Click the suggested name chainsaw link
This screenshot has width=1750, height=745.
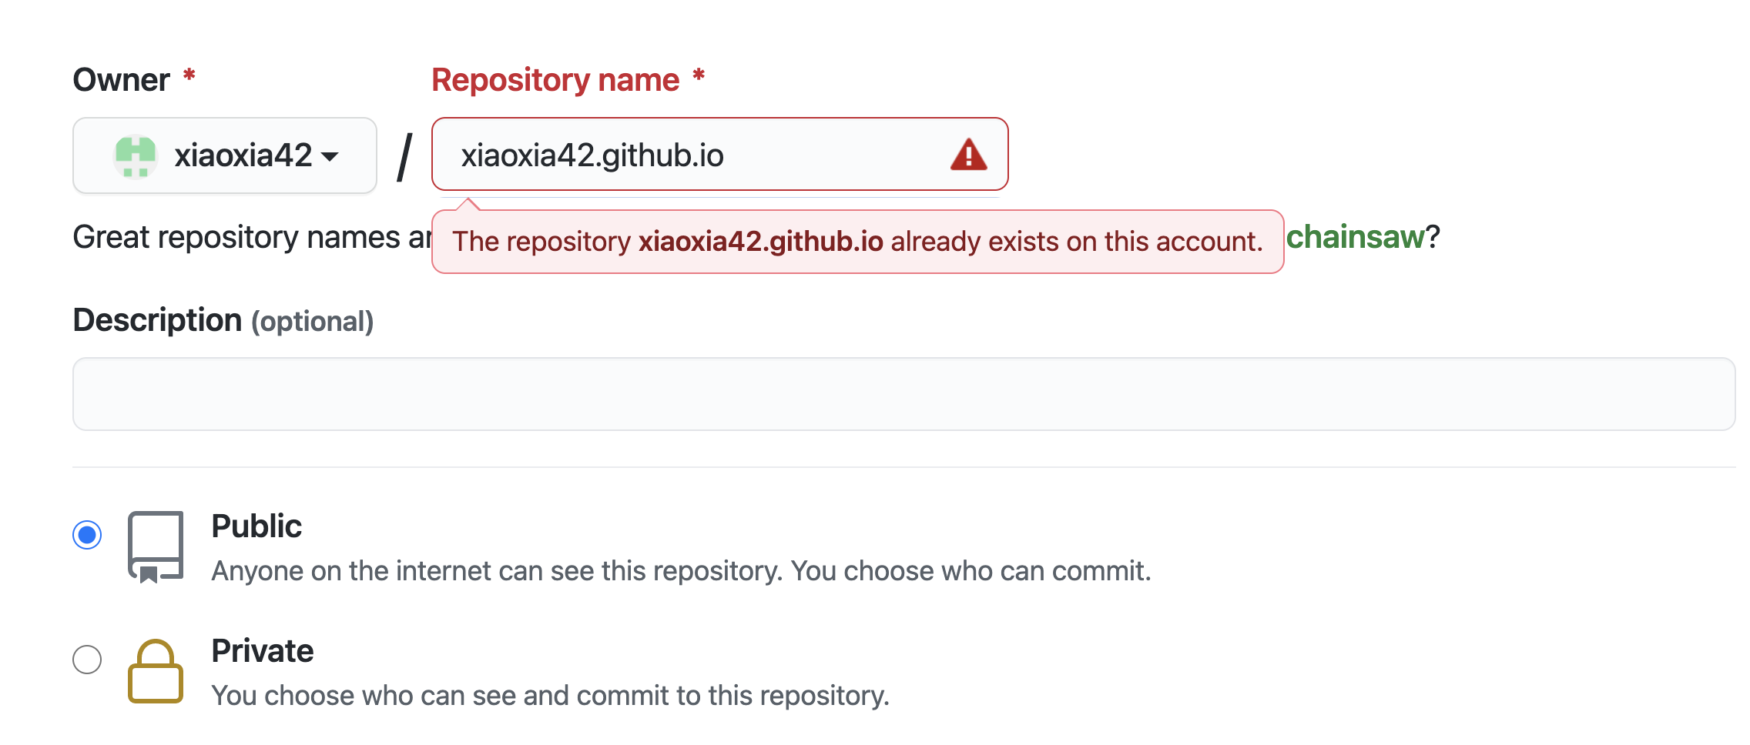(1355, 237)
